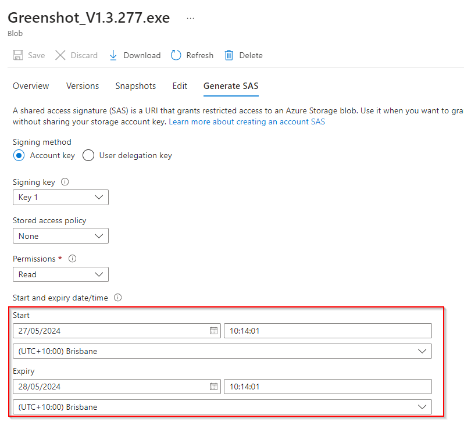Switch to the Overview tab

(31, 86)
